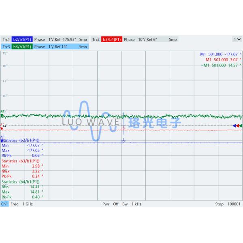Select the red b3/b1(P1) trace label
Image resolution: width=243 pixels, height=243 pixels.
click(x=112, y=40)
